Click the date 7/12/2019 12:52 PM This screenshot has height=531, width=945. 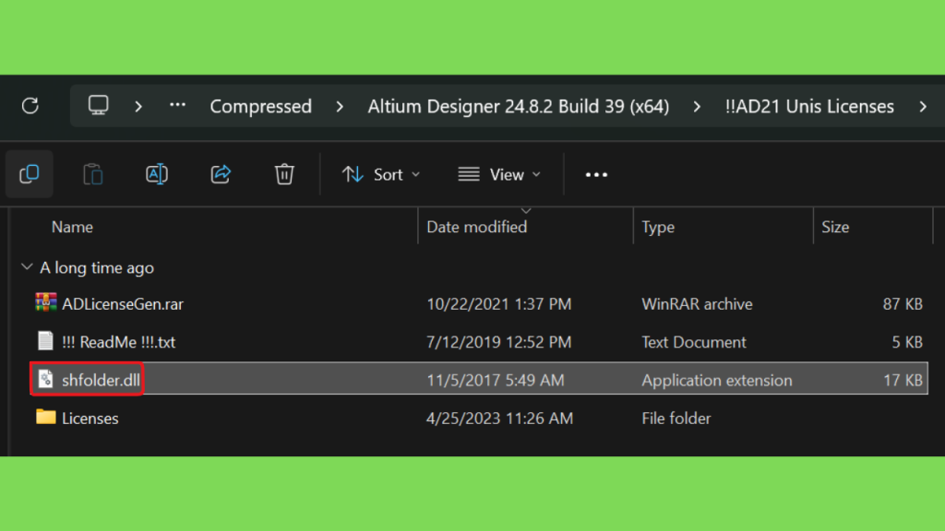click(x=499, y=342)
